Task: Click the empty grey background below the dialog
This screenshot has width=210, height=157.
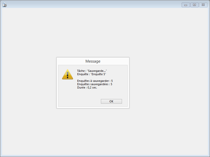Action: 105,132
